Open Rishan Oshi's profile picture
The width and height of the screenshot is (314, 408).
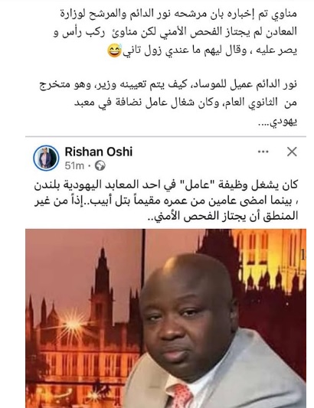[x=46, y=158]
